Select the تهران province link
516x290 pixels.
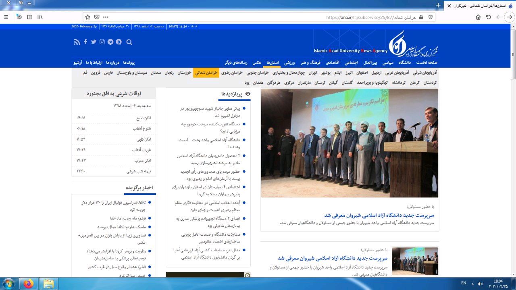(313, 72)
